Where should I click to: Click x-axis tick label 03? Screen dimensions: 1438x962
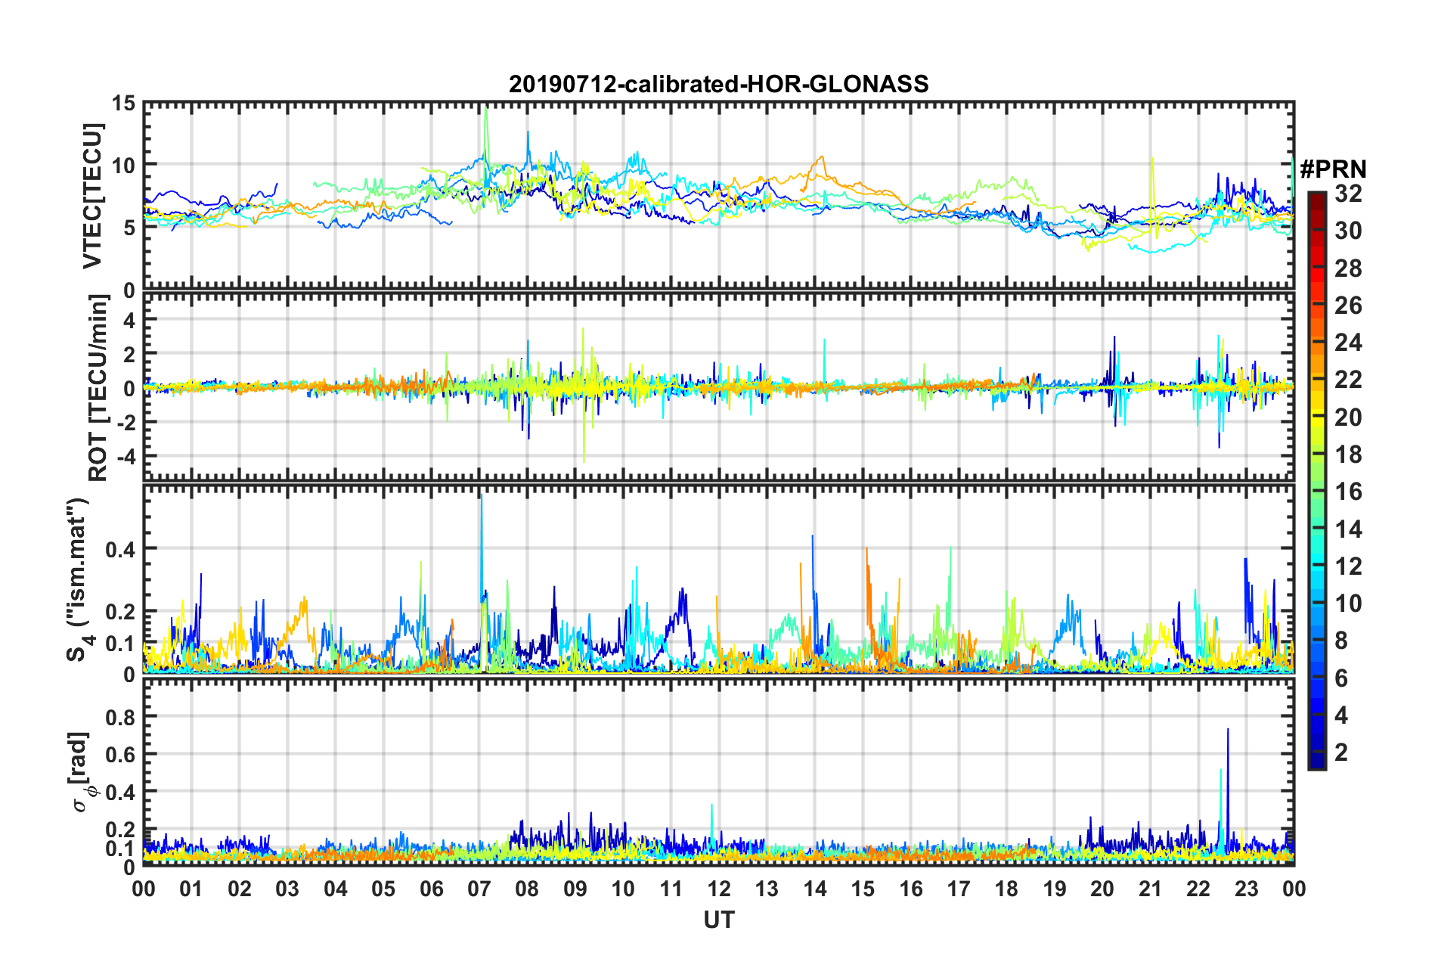(287, 889)
